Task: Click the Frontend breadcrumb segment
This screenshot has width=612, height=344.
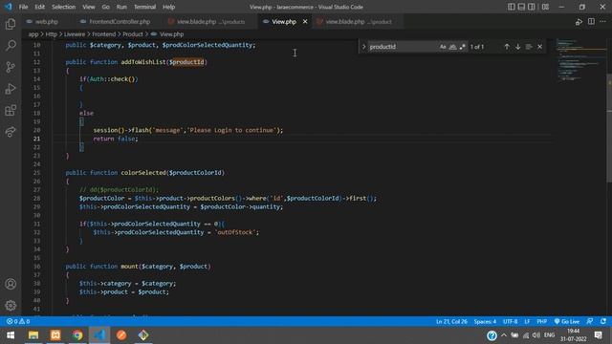Action: click(104, 34)
